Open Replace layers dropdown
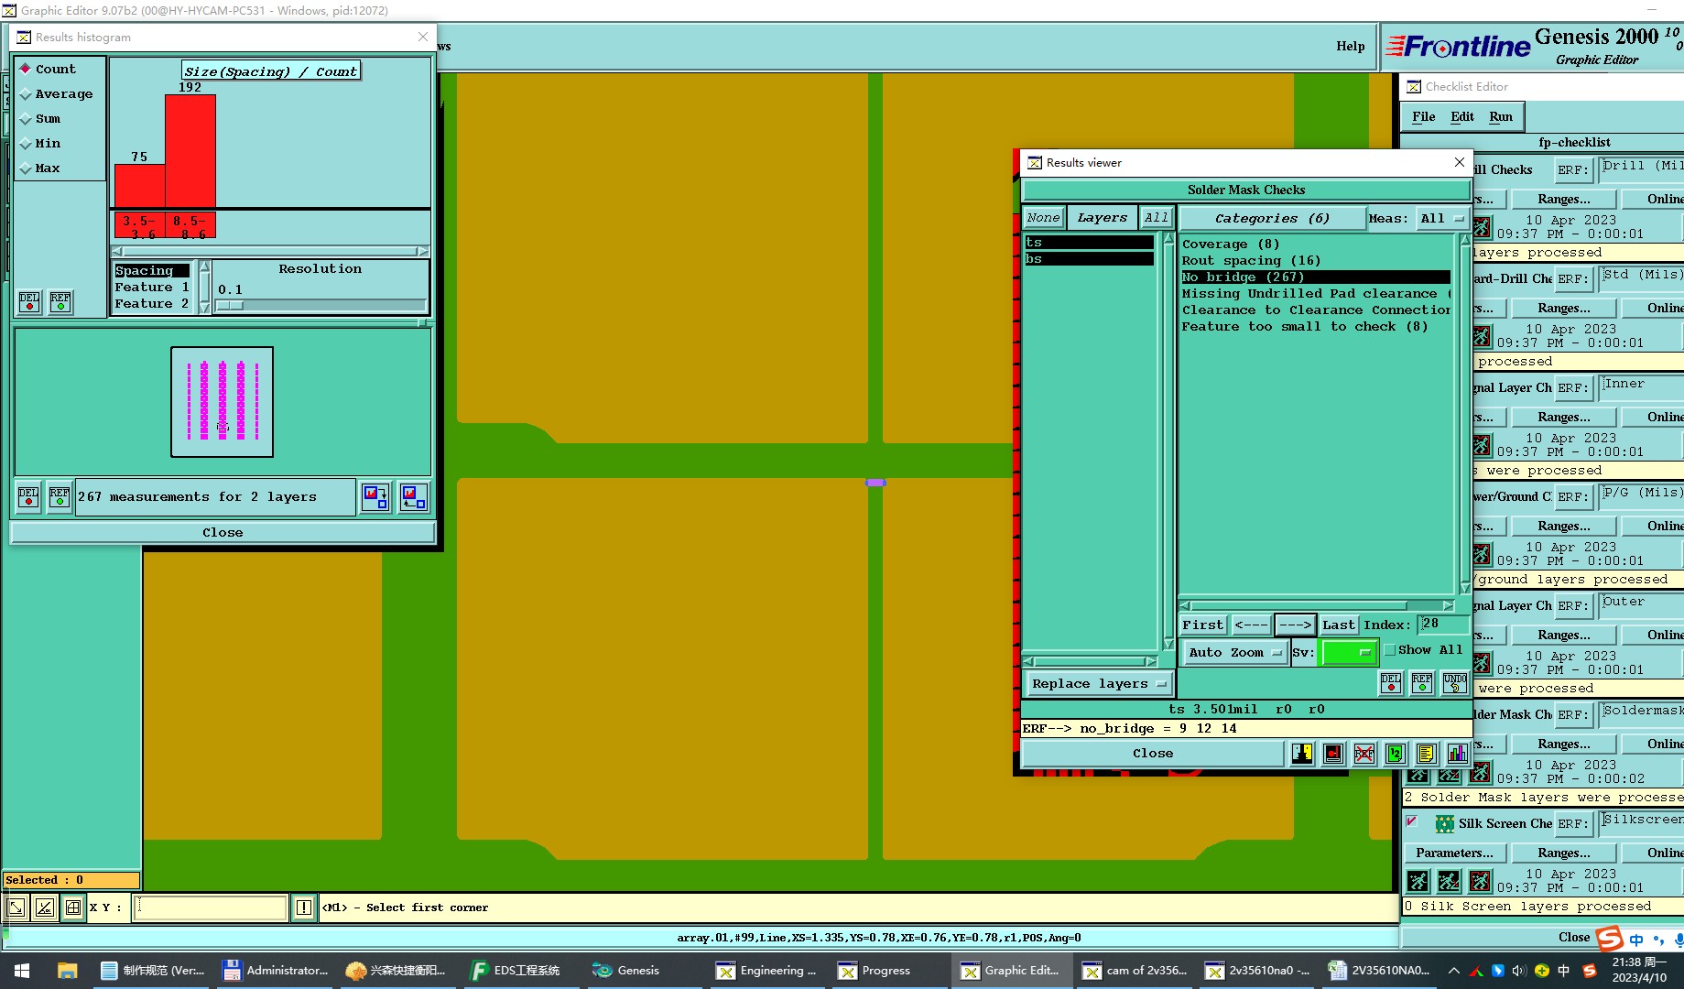The height and width of the screenshot is (989, 1684). 1098,683
